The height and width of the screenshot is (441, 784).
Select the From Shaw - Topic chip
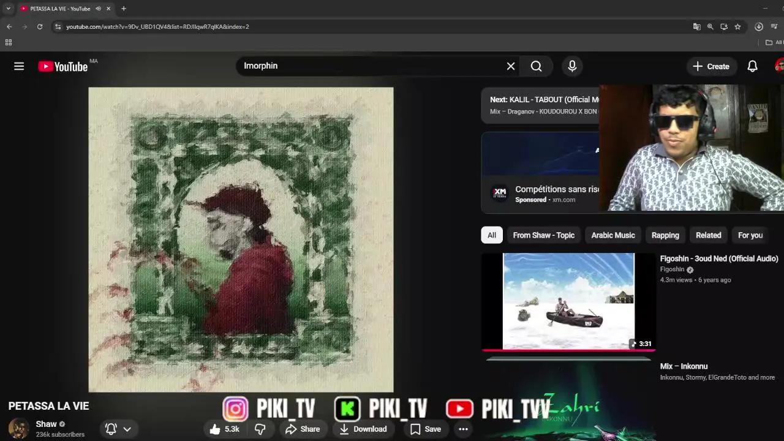[x=543, y=235]
